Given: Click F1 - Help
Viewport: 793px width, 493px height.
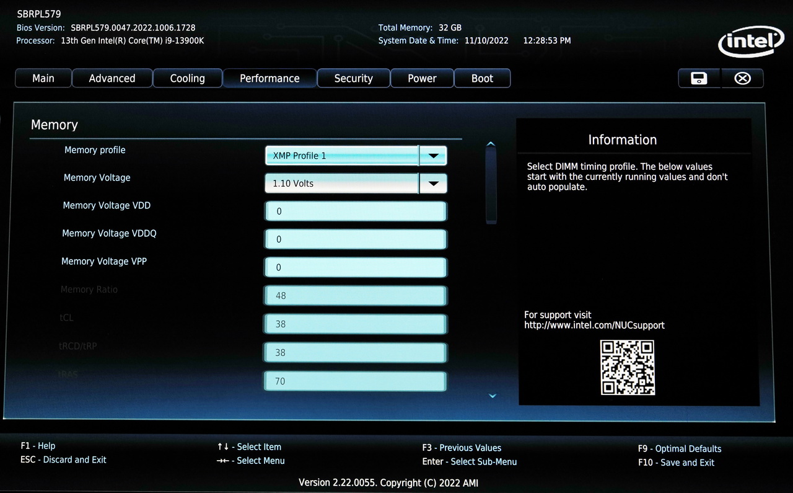Looking at the screenshot, I should tap(38, 446).
